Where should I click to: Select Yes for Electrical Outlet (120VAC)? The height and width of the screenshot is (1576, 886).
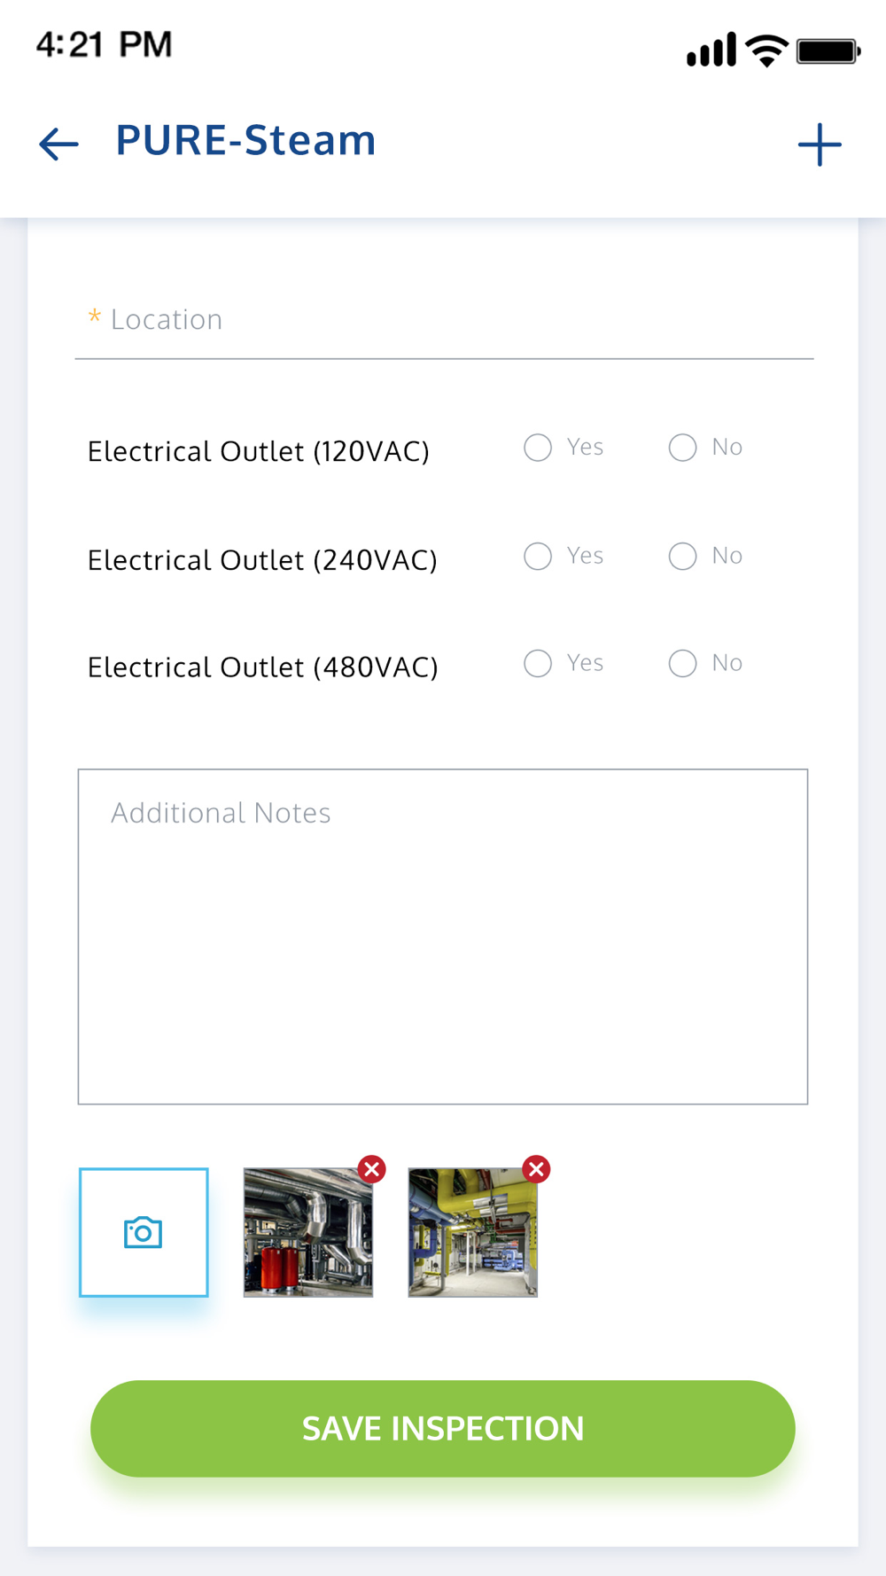tap(538, 448)
